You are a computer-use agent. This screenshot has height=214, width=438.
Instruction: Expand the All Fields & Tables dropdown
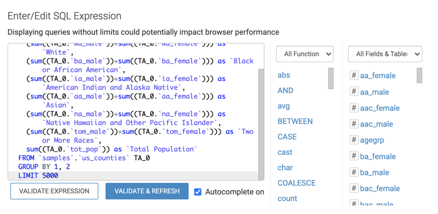click(385, 54)
